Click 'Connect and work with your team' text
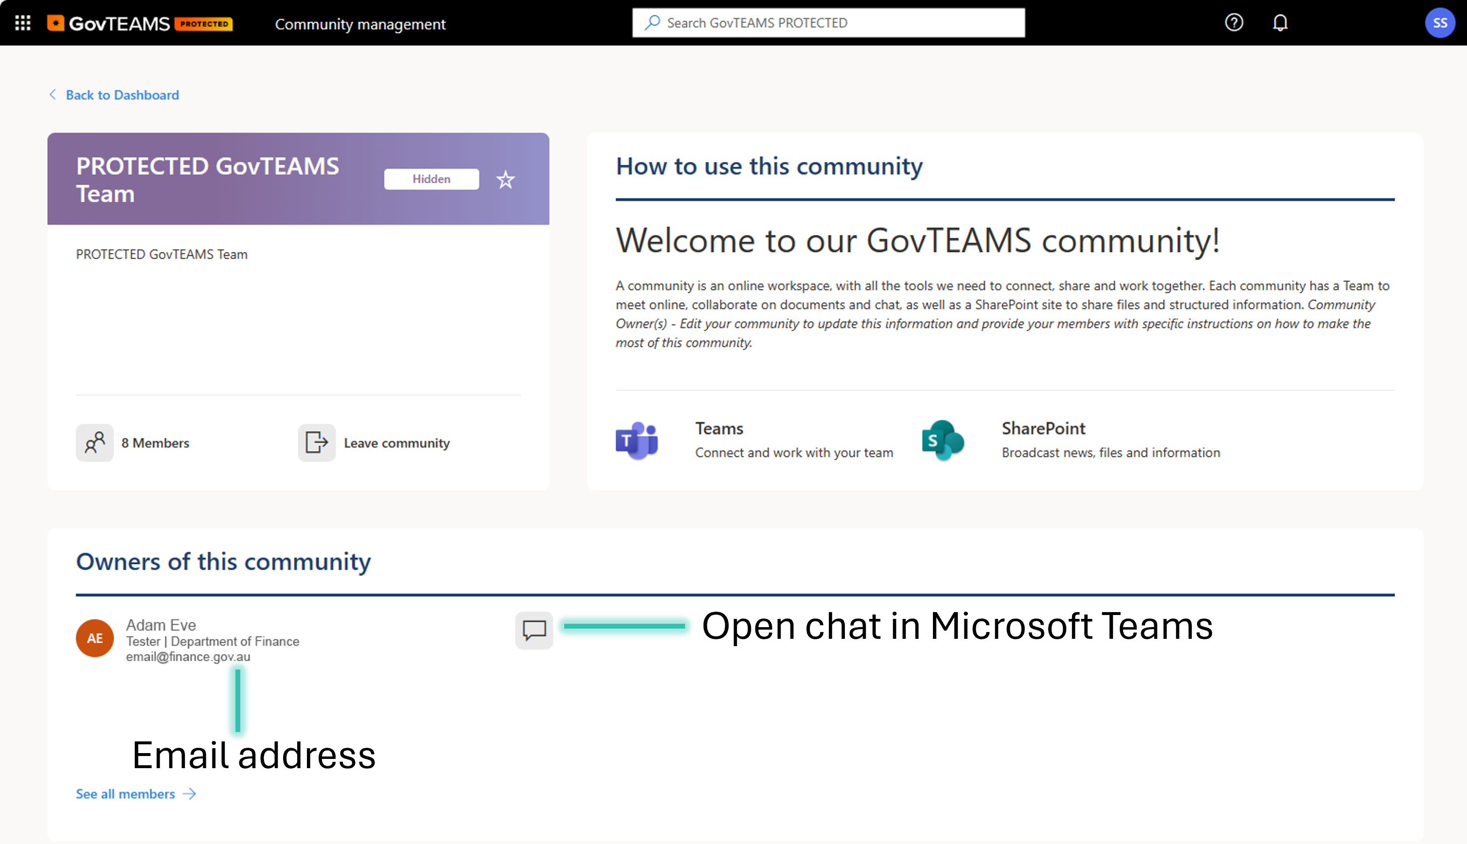The height and width of the screenshot is (844, 1467). [x=794, y=453]
